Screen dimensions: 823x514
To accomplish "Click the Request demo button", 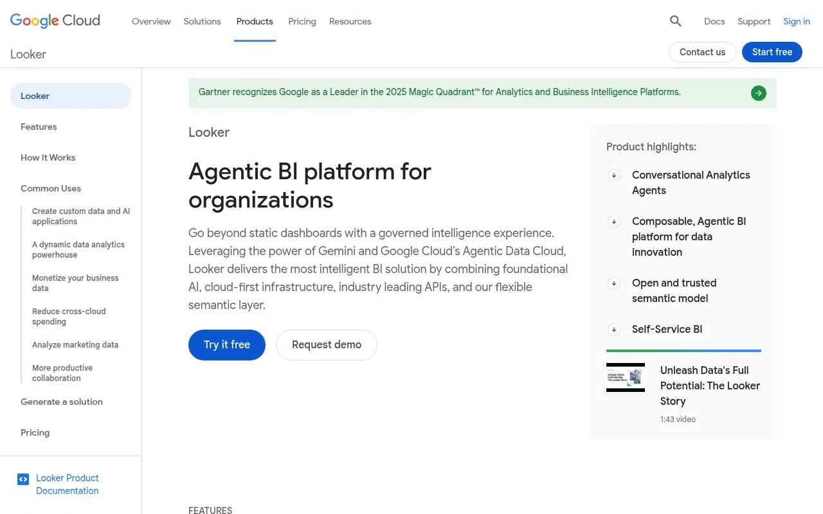I will (x=327, y=345).
